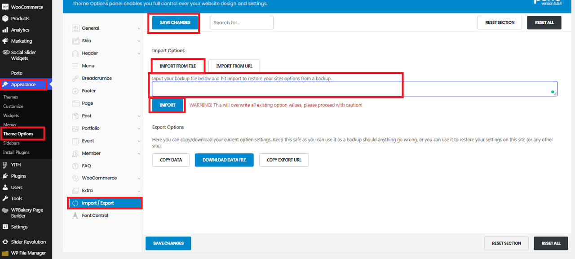Click the Font Control icon
This screenshot has width=575, height=259.
pyautogui.click(x=75, y=216)
